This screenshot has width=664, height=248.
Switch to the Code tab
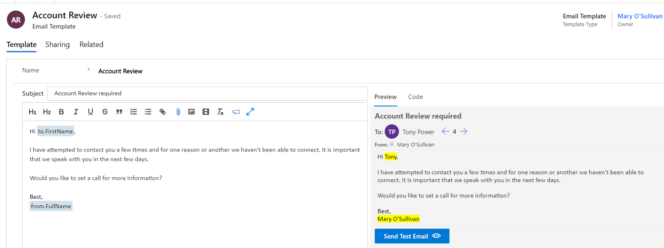pyautogui.click(x=415, y=97)
